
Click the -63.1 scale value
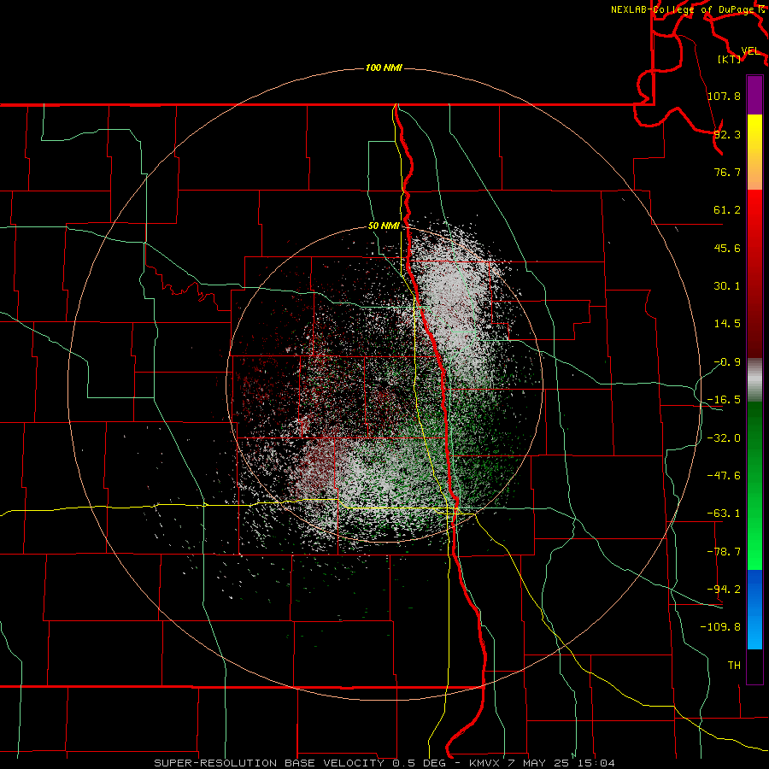724,514
